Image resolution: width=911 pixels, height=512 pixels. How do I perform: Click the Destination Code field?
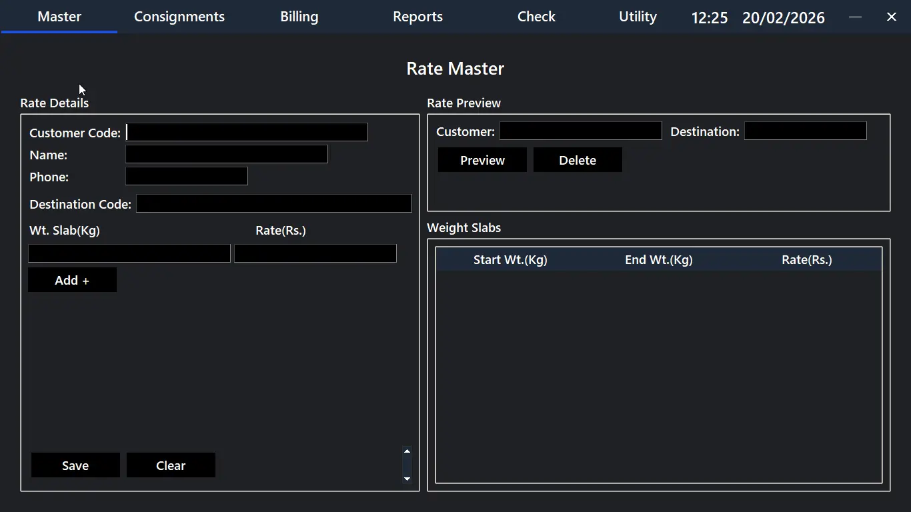tap(273, 204)
